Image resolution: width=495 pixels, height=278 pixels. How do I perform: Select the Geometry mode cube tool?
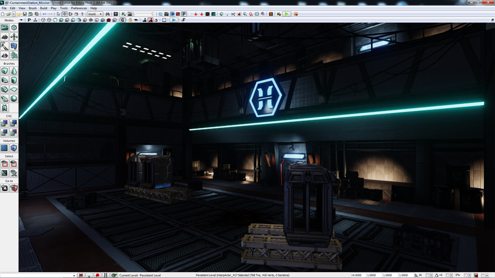(x=14, y=28)
